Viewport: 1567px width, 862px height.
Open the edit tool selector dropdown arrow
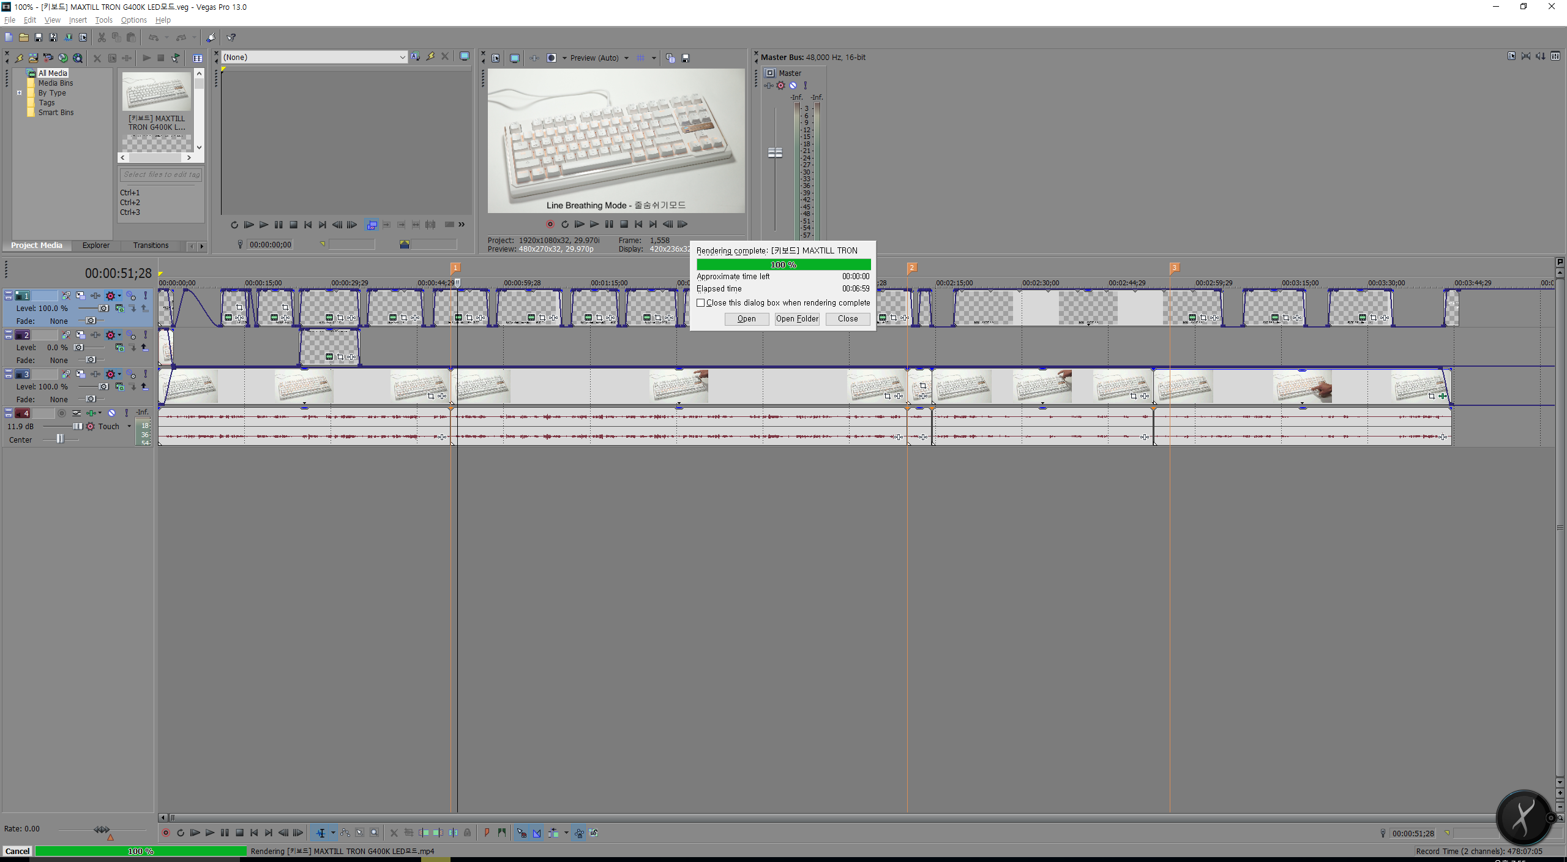tap(333, 833)
